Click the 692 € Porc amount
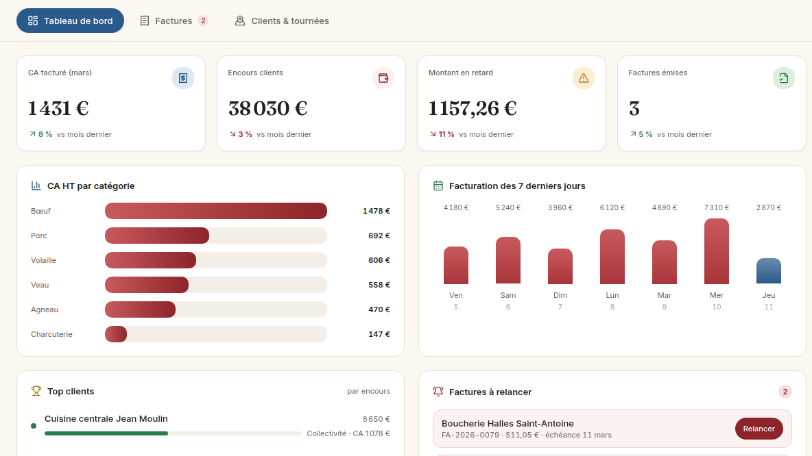This screenshot has width=812, height=456. [379, 236]
